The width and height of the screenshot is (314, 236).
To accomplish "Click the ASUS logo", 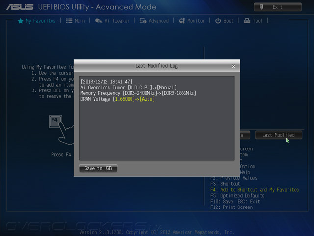I will tap(20, 7).
